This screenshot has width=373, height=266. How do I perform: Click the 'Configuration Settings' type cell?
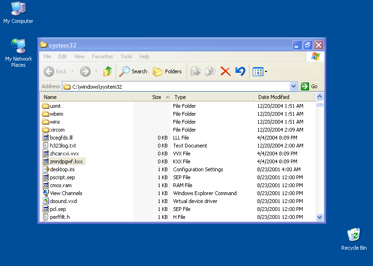pyautogui.click(x=198, y=169)
